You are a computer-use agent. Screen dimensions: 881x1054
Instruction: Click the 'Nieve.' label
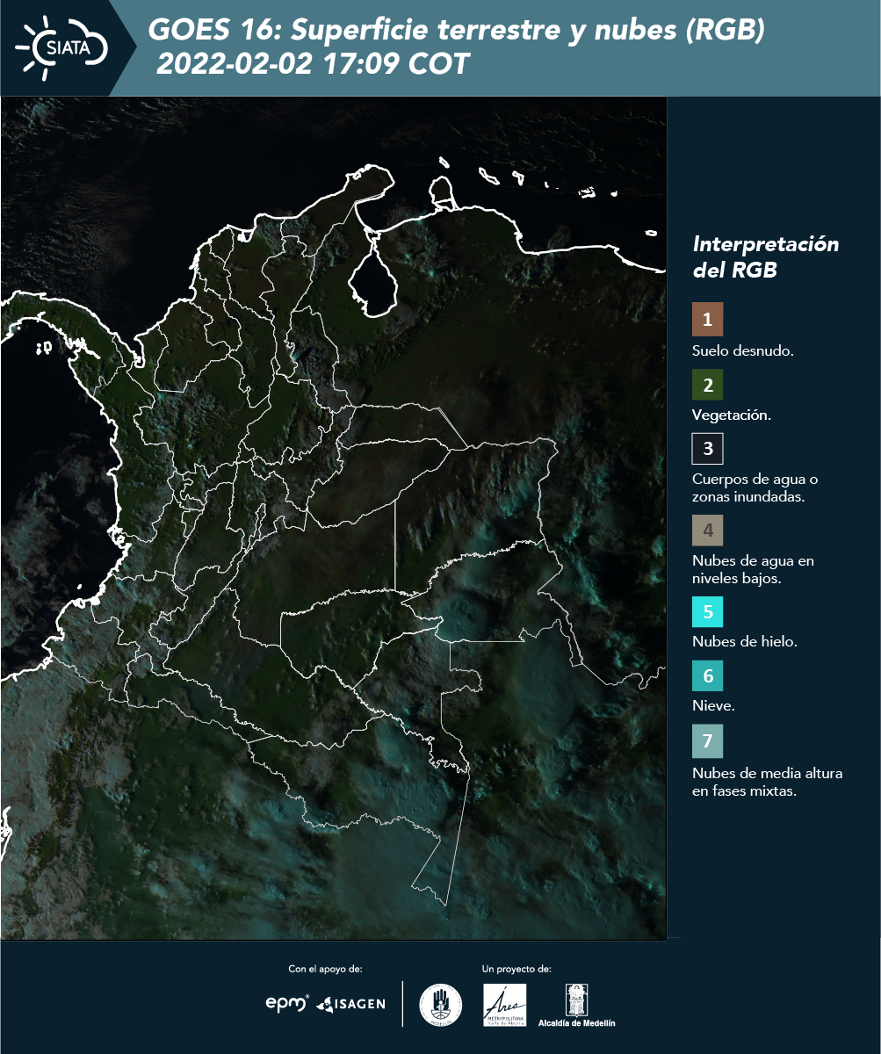(x=712, y=706)
